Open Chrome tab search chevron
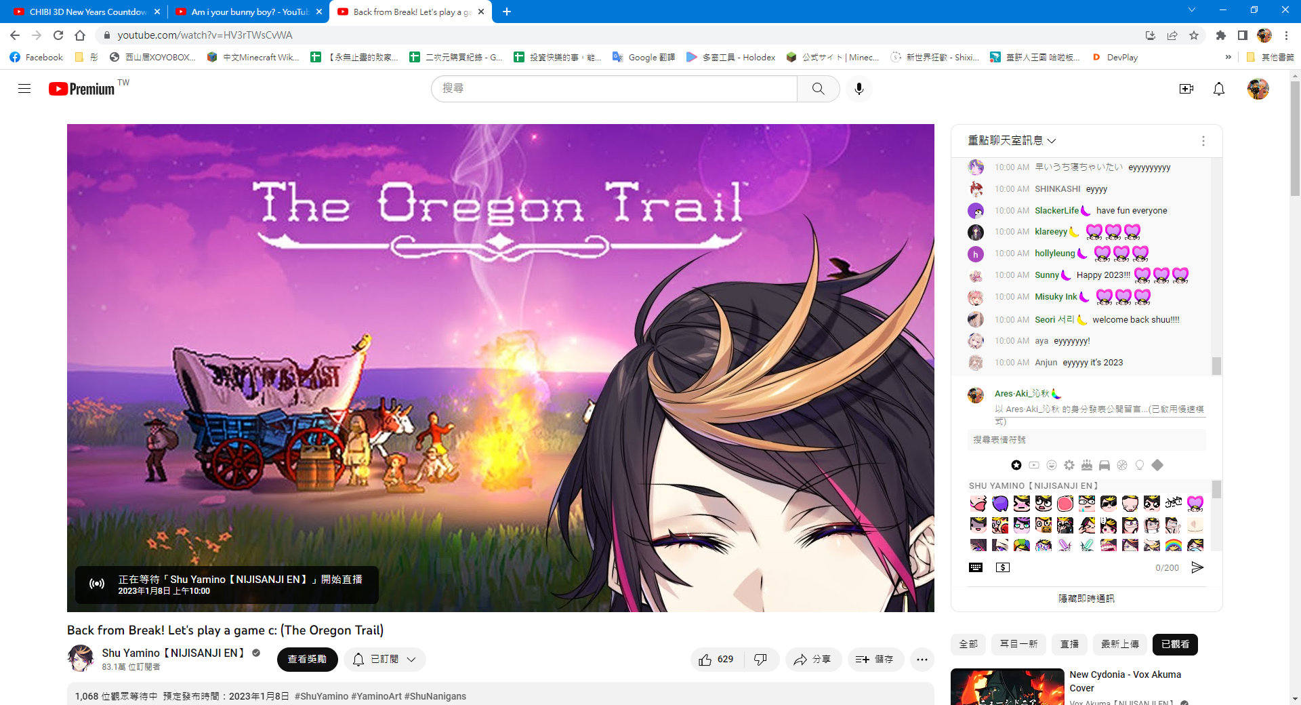 [1191, 10]
